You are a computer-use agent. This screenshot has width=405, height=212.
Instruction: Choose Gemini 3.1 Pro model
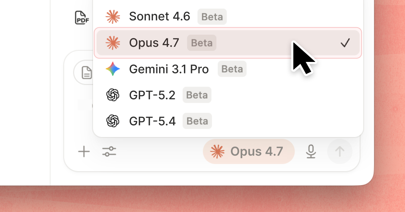coord(228,69)
